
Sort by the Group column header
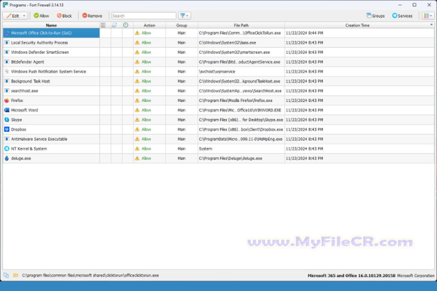click(181, 25)
